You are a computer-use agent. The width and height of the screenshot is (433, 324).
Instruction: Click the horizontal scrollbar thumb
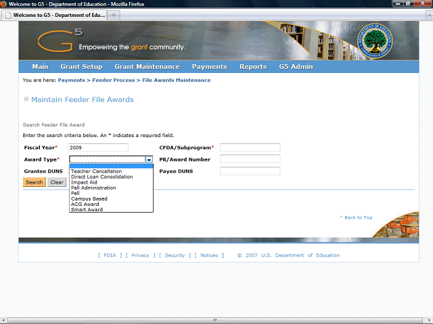215,320
